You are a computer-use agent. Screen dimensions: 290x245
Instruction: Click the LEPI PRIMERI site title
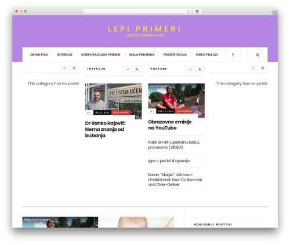[144, 29]
